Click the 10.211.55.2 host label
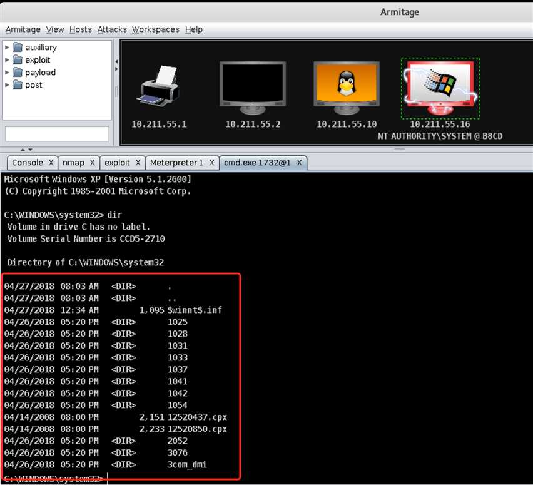Image resolution: width=533 pixels, height=485 pixels. pos(253,124)
